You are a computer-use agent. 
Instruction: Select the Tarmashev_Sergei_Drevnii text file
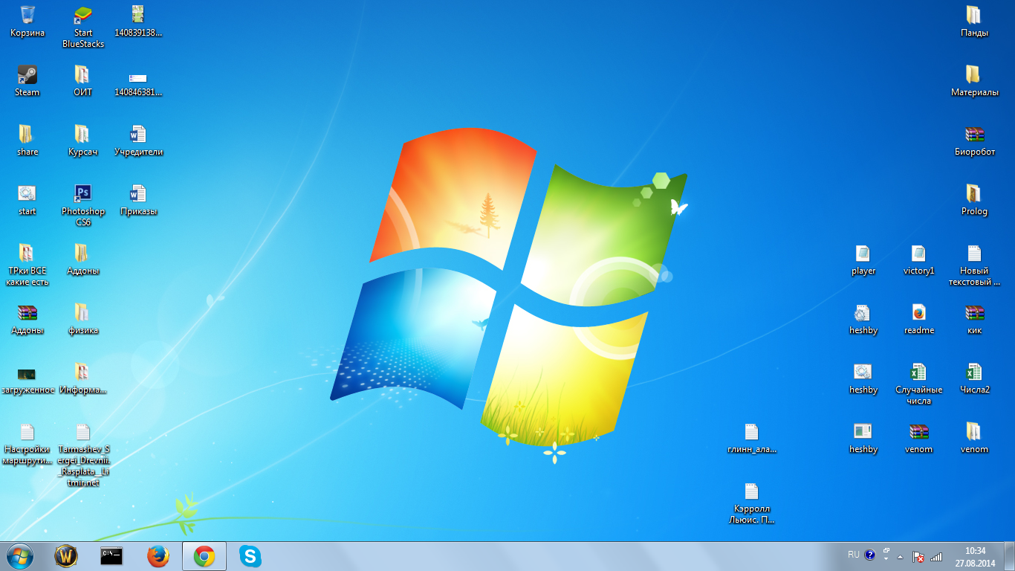(82, 455)
